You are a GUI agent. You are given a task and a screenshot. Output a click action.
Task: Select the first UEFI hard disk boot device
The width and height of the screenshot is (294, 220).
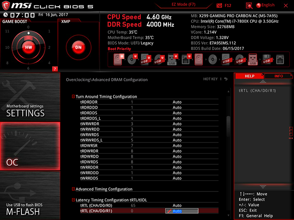[119, 59]
